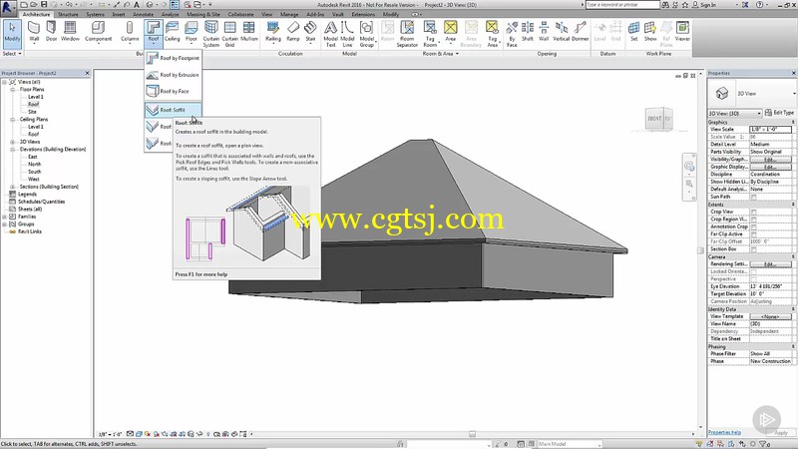Open the Component tool
The height and width of the screenshot is (449, 798).
(98, 32)
